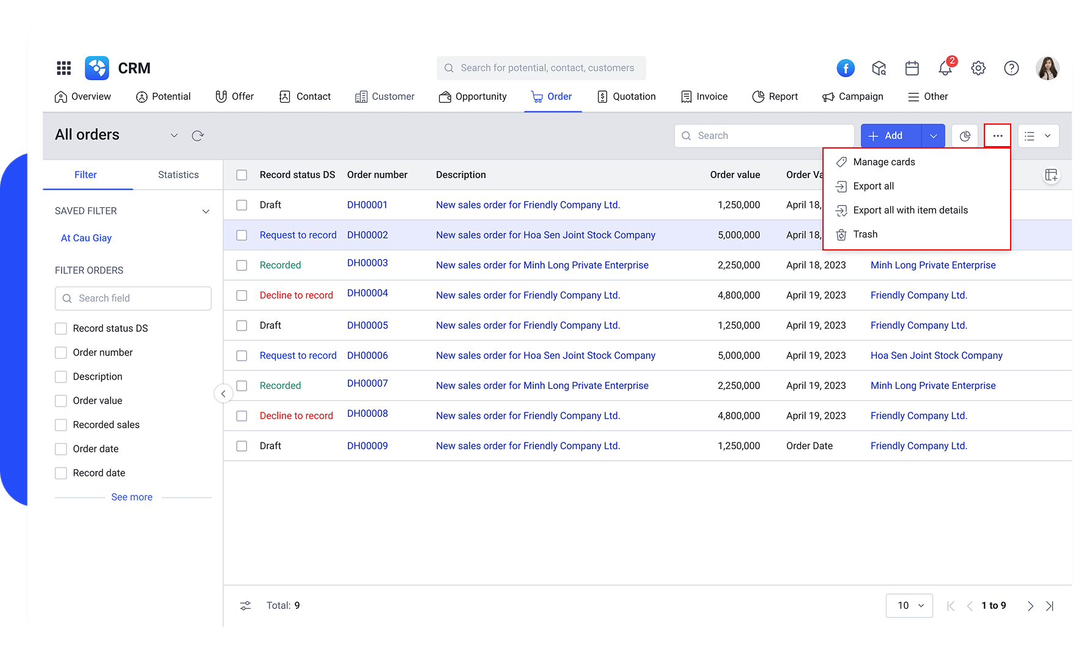1092x657 pixels.
Task: Open the calendar icon in the top bar
Action: coord(912,68)
